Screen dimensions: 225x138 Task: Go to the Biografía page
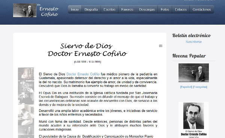click(x=91, y=9)
